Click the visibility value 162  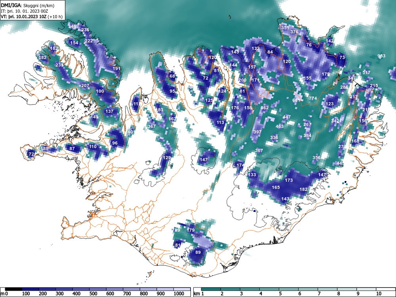172,119
